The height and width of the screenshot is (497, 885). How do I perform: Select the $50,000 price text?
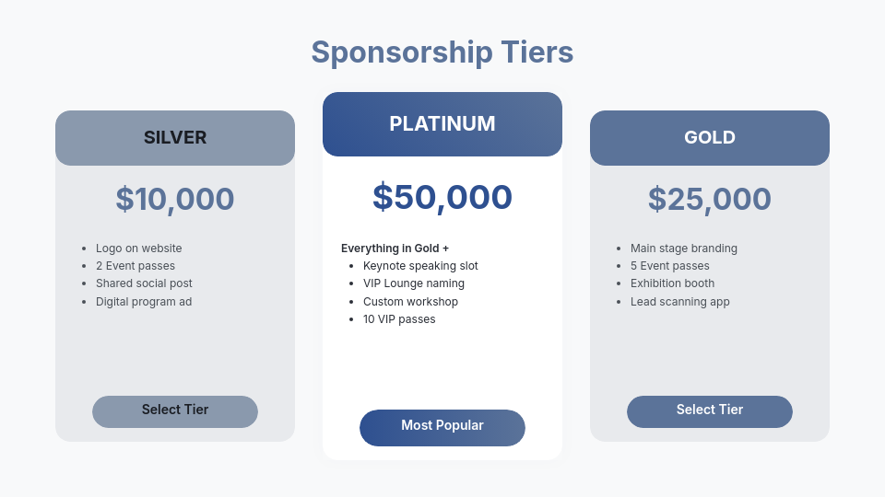tap(442, 197)
